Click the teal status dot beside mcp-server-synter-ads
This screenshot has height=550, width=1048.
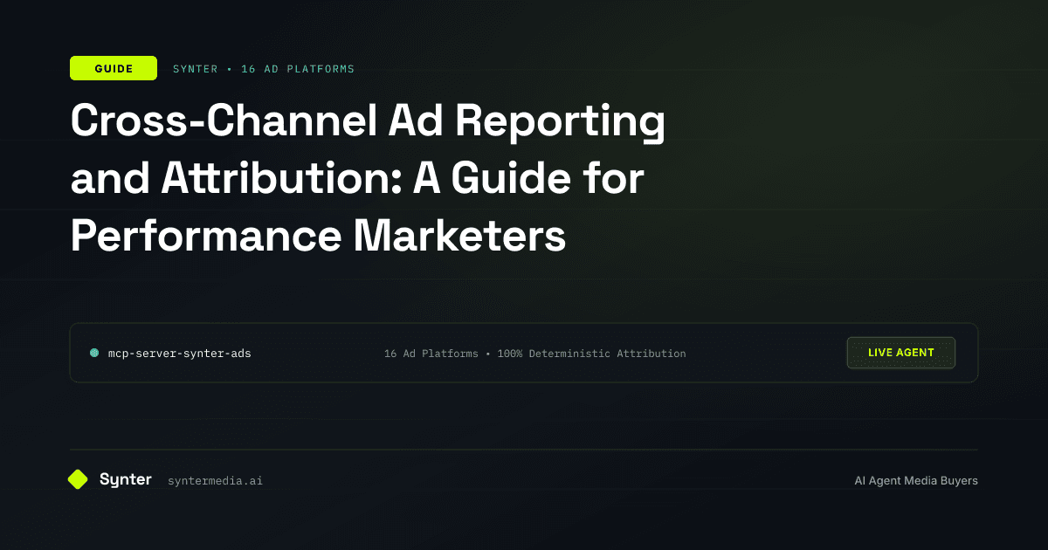[x=94, y=354]
